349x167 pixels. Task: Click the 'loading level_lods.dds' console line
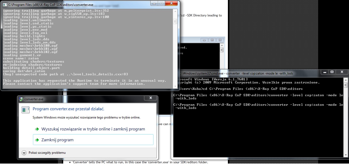pos(26,39)
